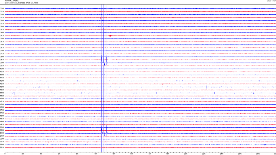The width and height of the screenshot is (276, 155).
Task: Select the 12:00 trace time label
Action: click(2, 81)
